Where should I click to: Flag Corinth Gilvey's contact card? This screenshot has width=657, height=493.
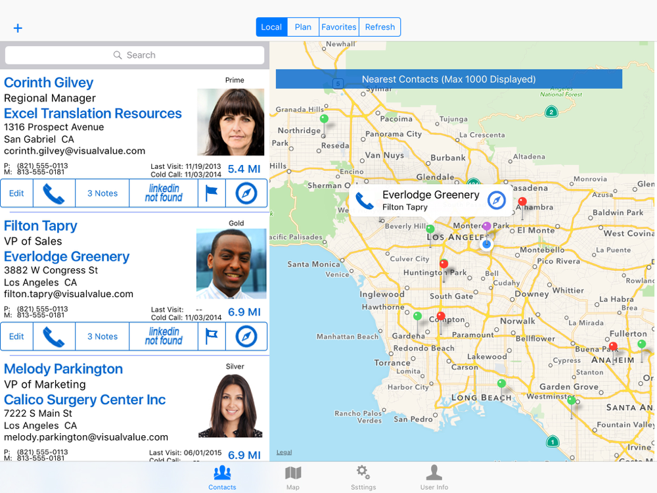click(x=212, y=193)
